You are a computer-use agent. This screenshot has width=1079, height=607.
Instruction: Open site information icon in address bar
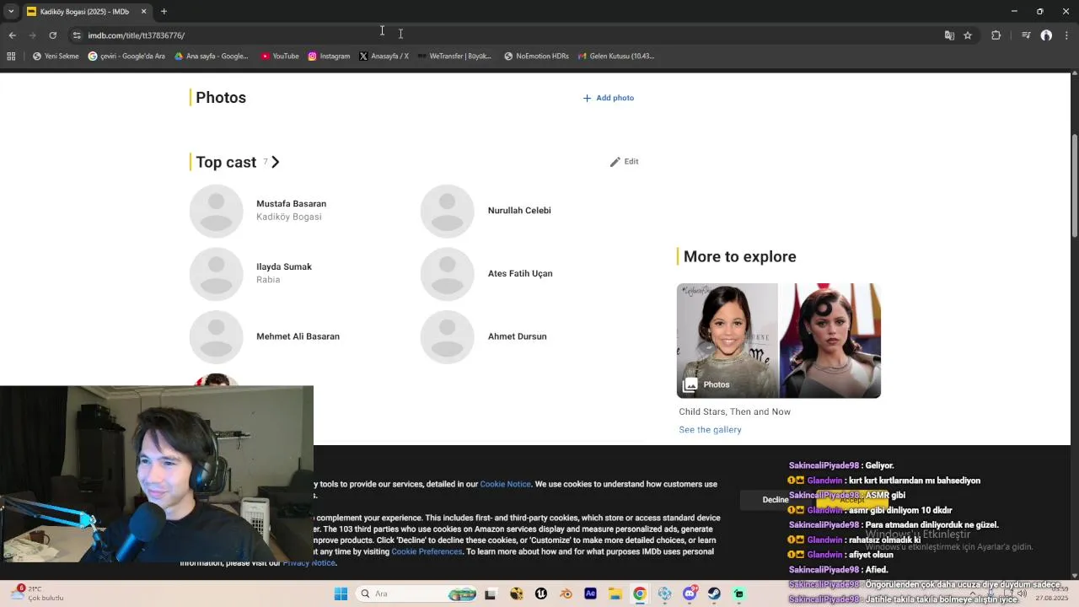point(77,35)
